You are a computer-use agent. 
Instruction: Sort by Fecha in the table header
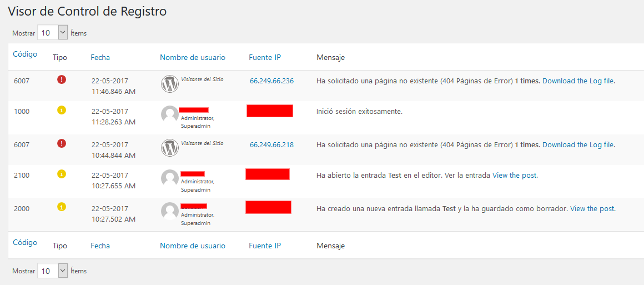[100, 57]
